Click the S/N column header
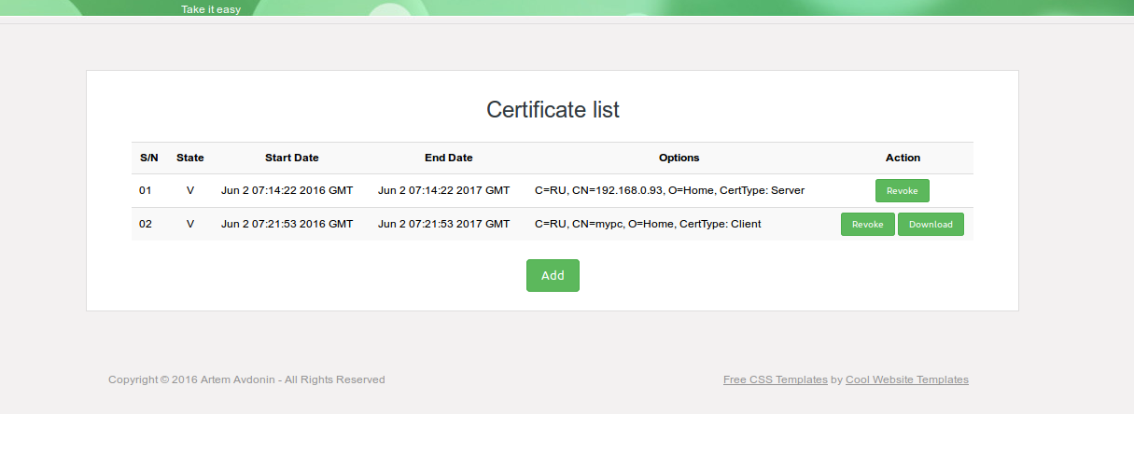1134x455 pixels. coord(149,158)
